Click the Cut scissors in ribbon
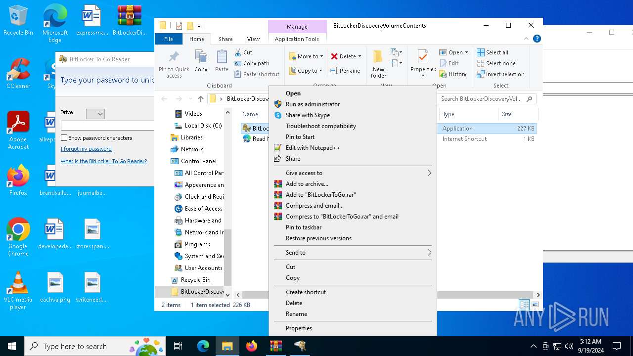 [243, 52]
